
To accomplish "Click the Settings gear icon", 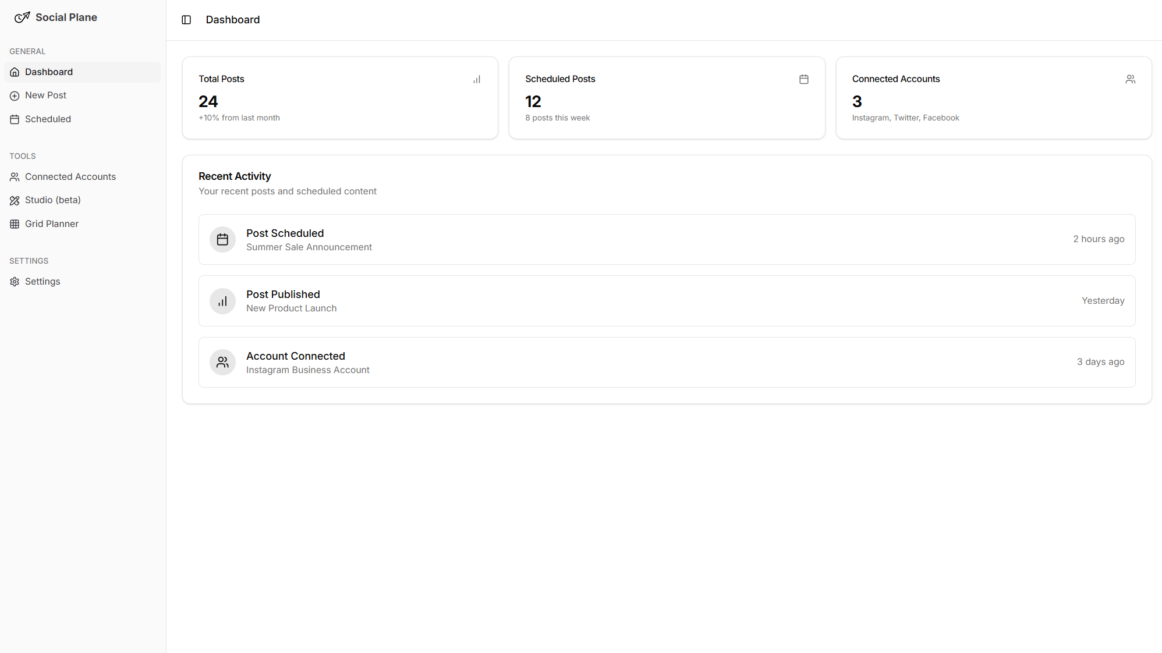I will (x=15, y=281).
